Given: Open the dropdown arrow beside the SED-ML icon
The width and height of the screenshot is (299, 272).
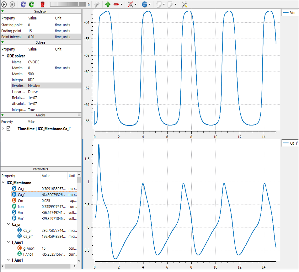Looking at the screenshot, I should pos(150,5).
